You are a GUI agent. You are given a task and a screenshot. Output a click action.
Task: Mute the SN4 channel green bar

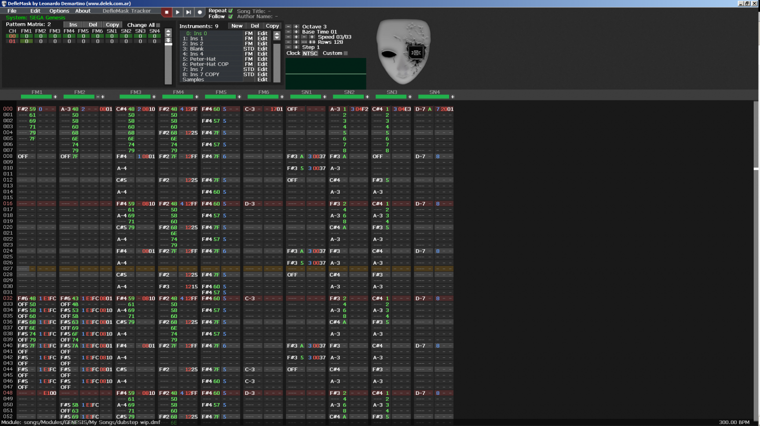point(434,97)
